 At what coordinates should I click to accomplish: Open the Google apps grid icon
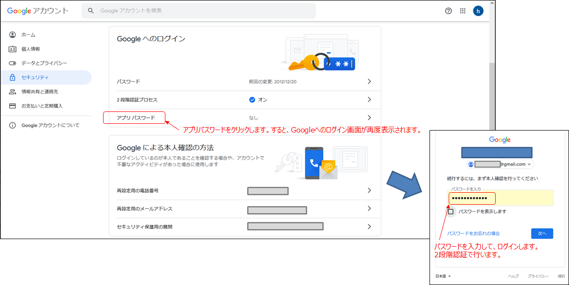(x=463, y=11)
